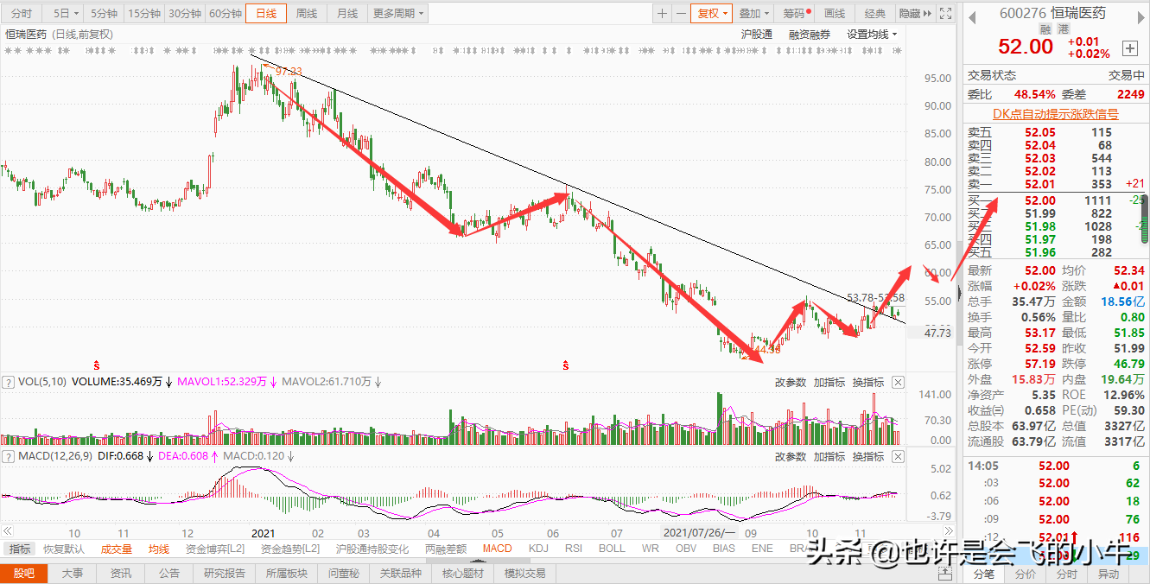The image size is (1150, 584).
Task: Click 改参数 for VOL panel
Action: coord(790,382)
